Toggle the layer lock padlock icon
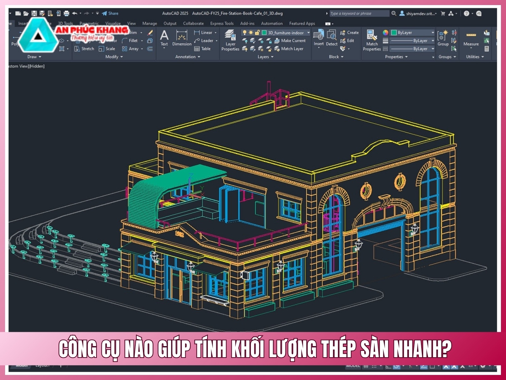 (257, 33)
